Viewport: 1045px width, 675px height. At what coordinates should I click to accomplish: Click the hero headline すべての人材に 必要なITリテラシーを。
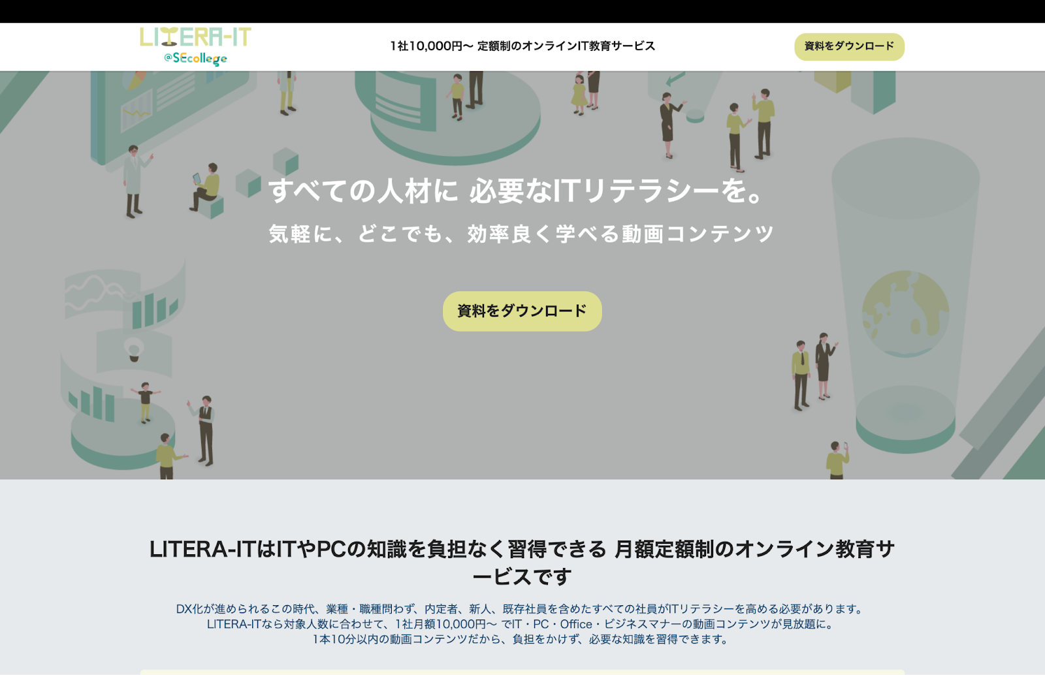517,191
